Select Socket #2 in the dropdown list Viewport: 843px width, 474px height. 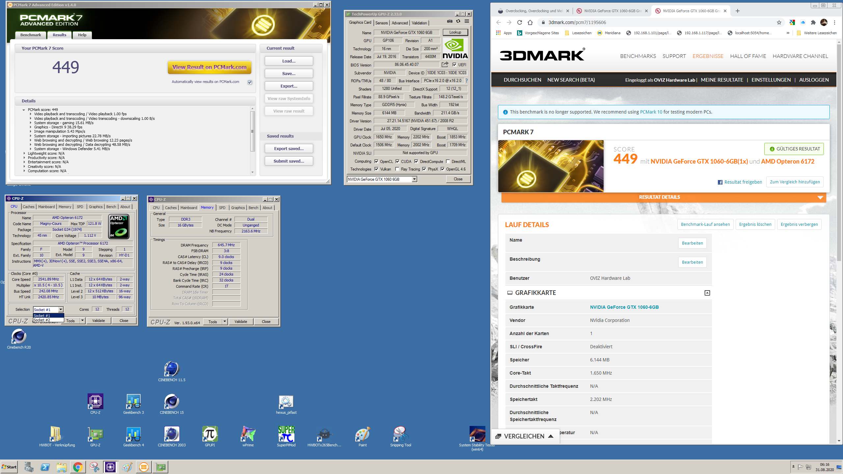(48, 320)
